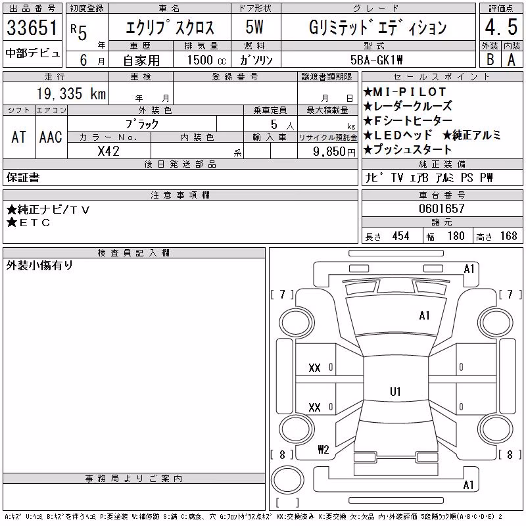The width and height of the screenshot is (526, 526).
Task: Select interior grade A under 内装
Action: (512, 60)
